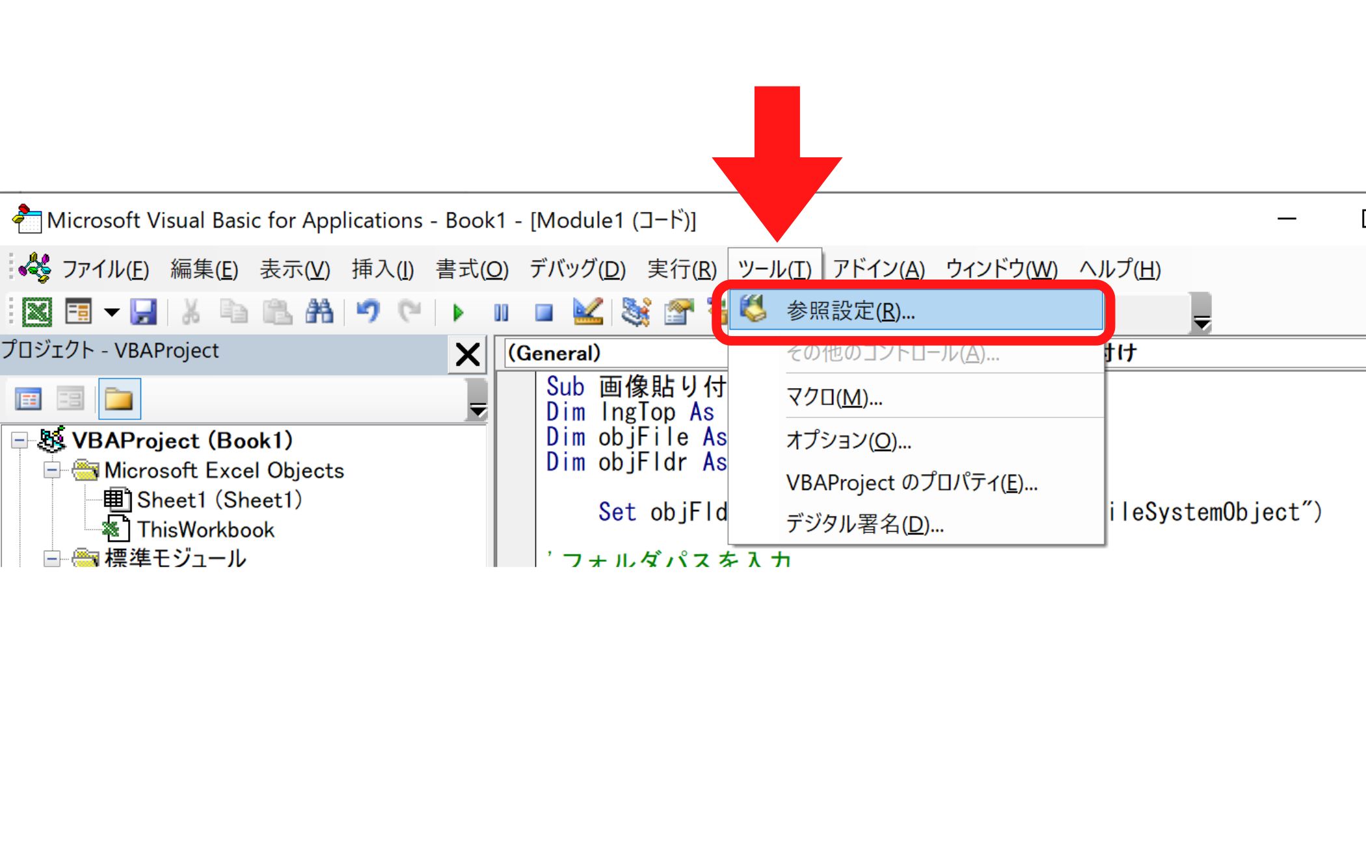Open the Project Explorer toolbar icon
Screen dimensions: 1366x862
point(636,313)
